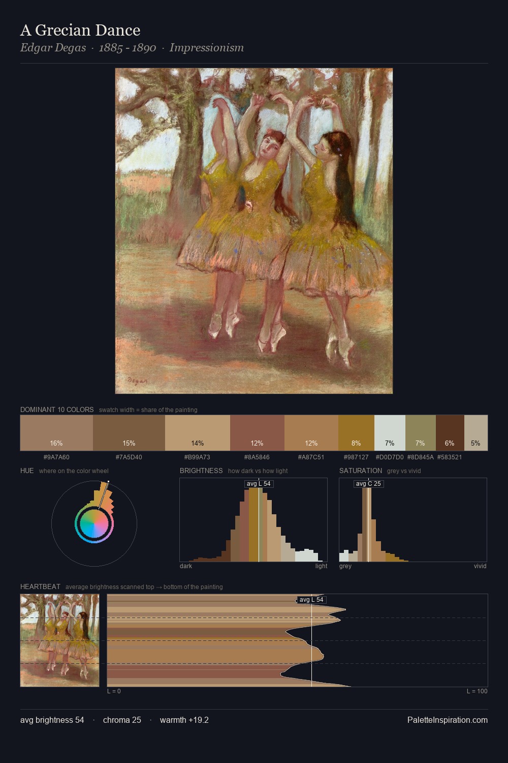Click 'avg brightness 54' in footer
Image resolution: width=508 pixels, height=763 pixels.
52,720
